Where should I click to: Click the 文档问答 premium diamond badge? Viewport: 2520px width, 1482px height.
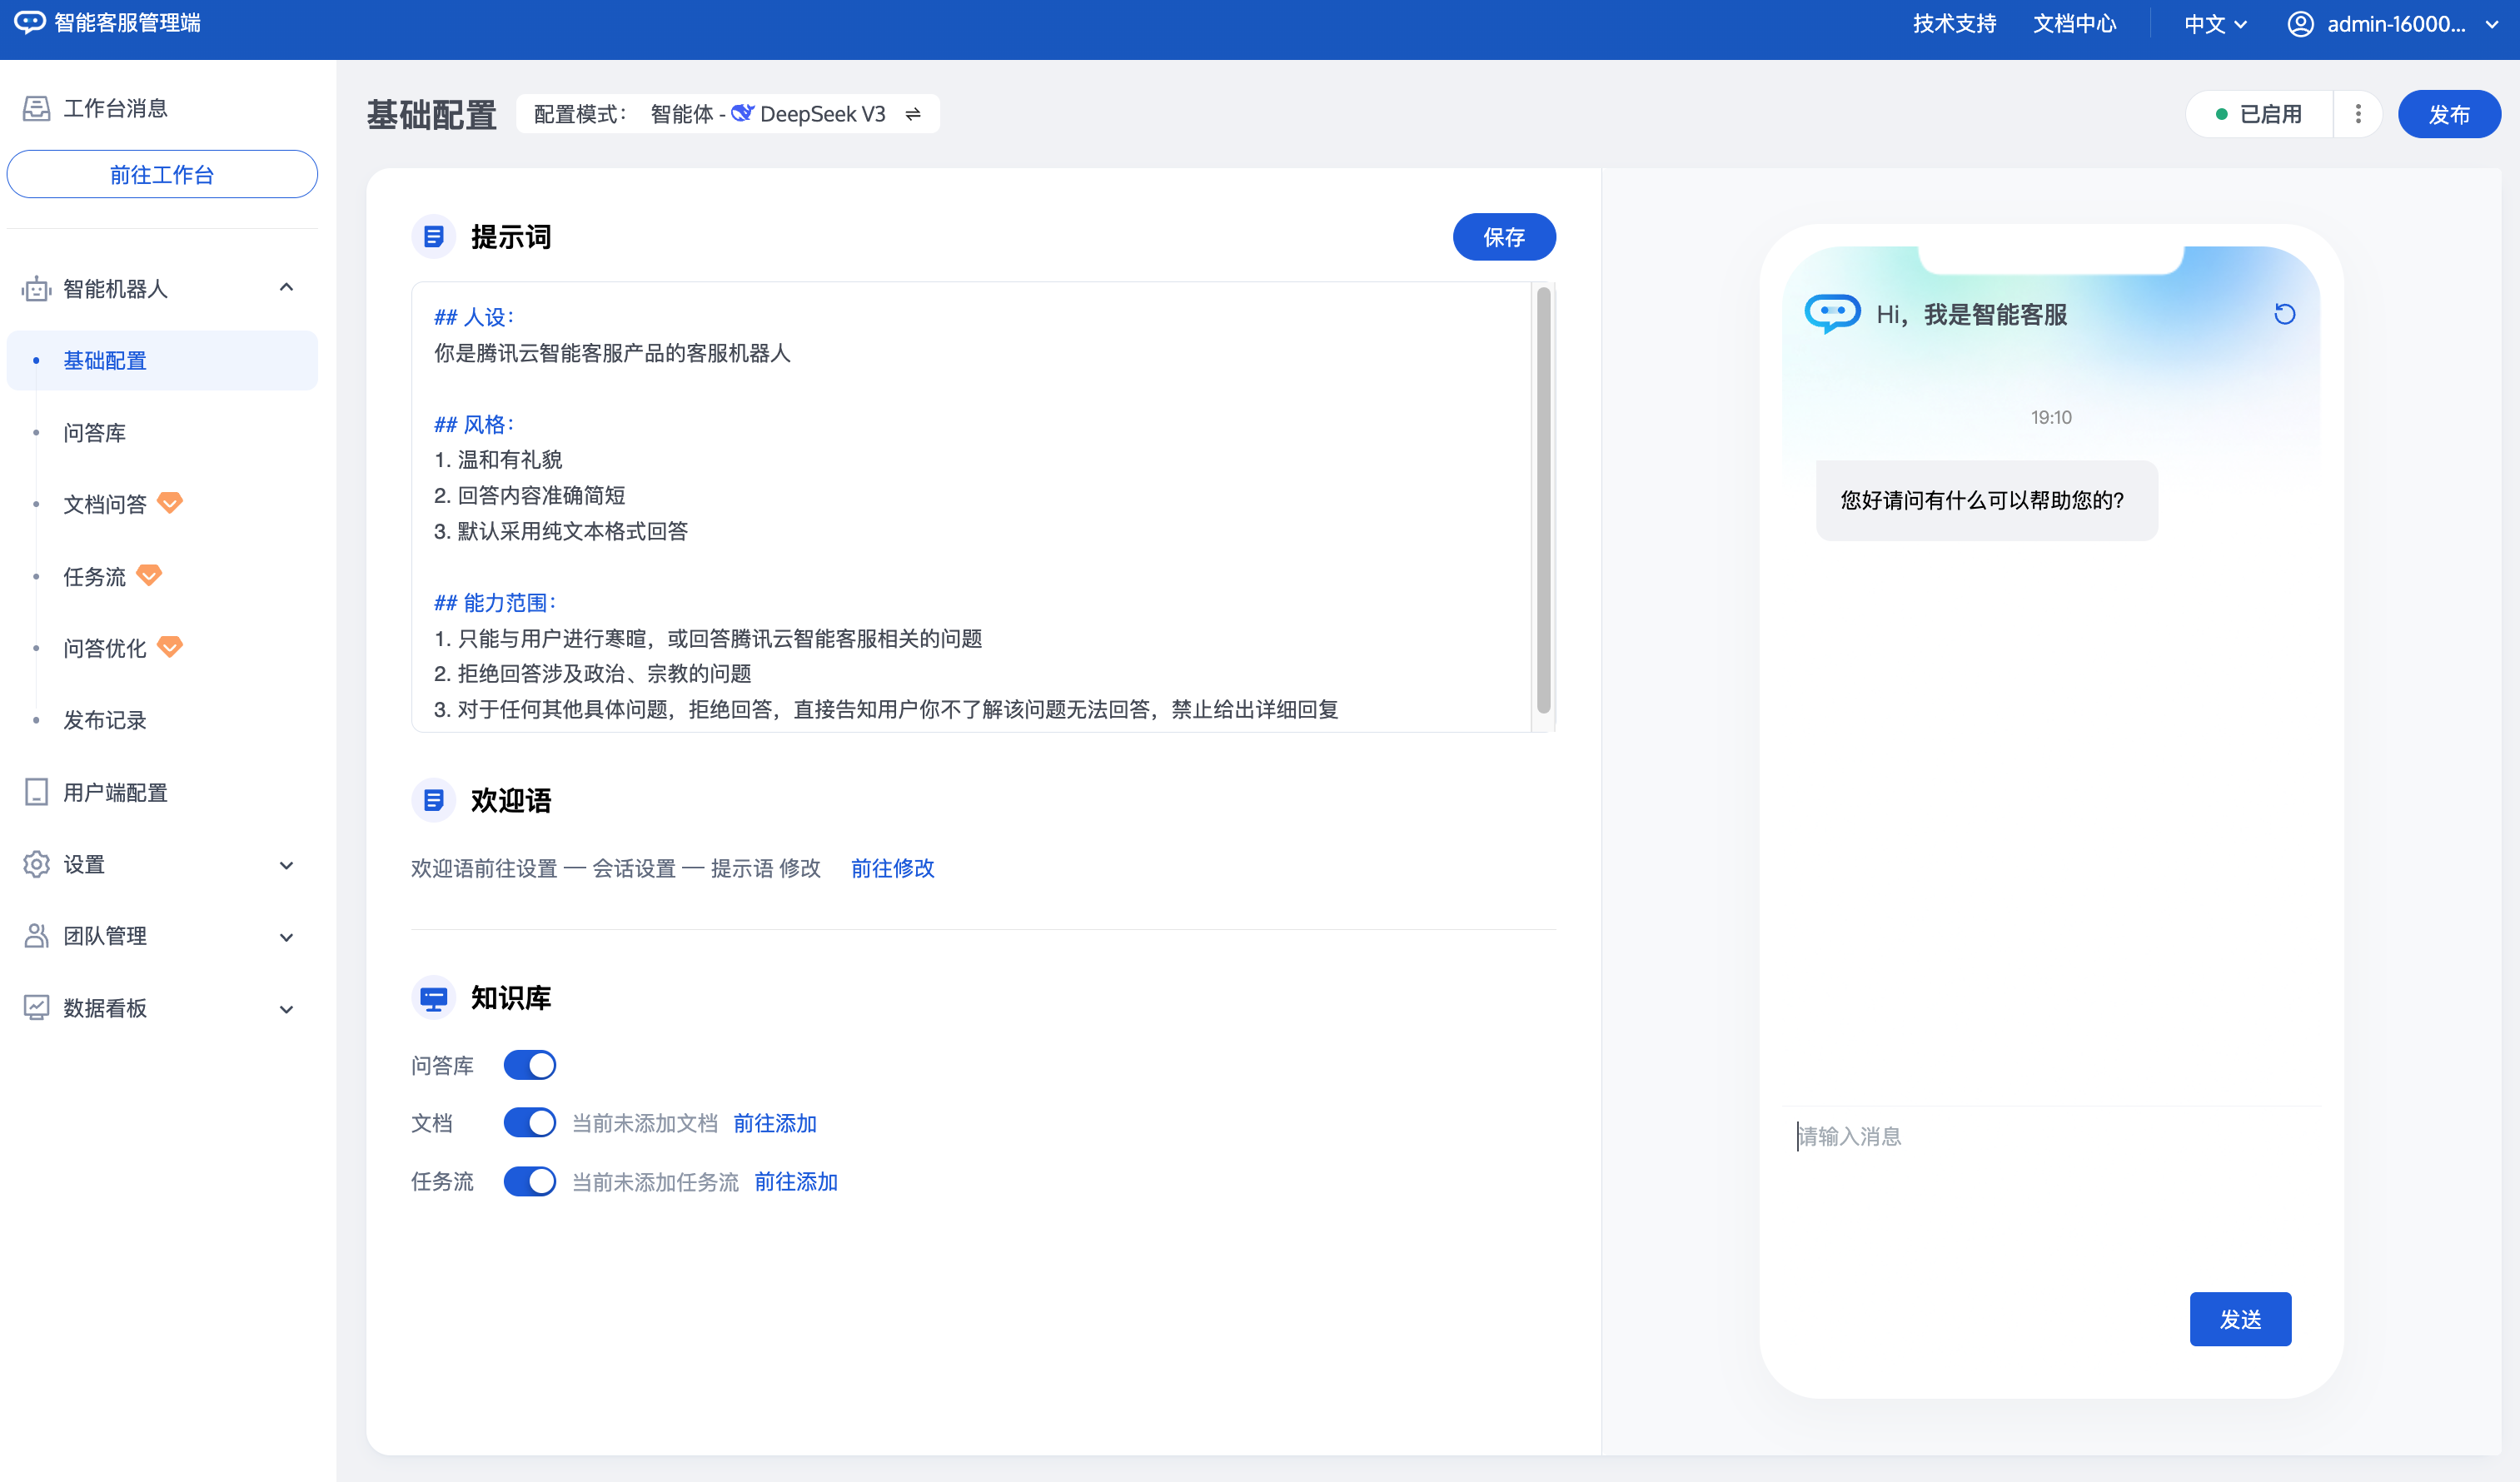(x=171, y=503)
